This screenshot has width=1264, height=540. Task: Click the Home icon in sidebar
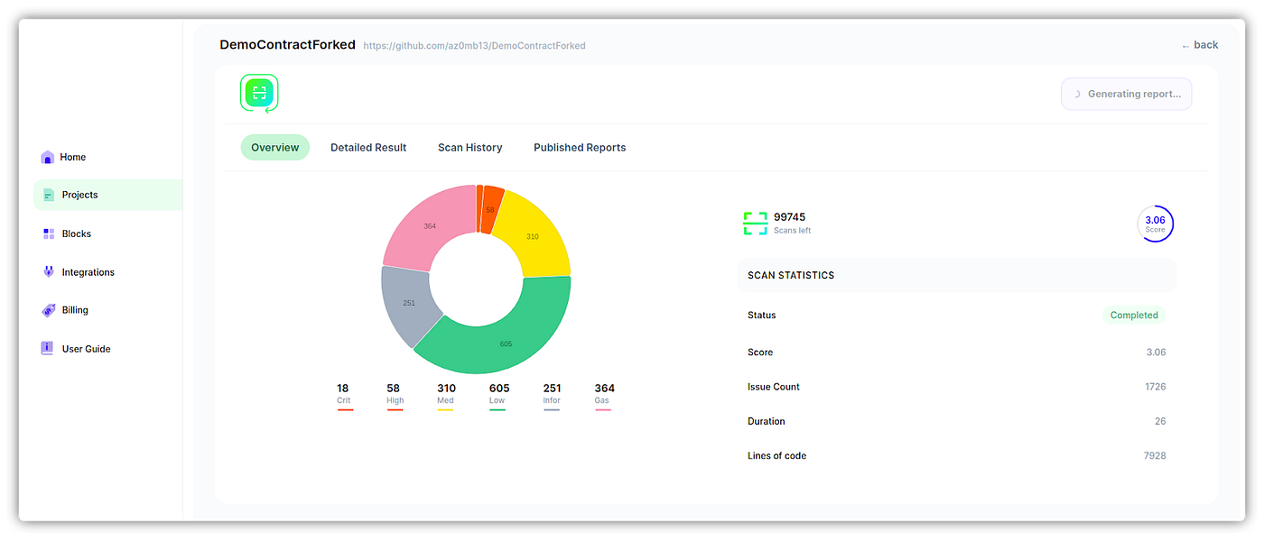tap(47, 157)
